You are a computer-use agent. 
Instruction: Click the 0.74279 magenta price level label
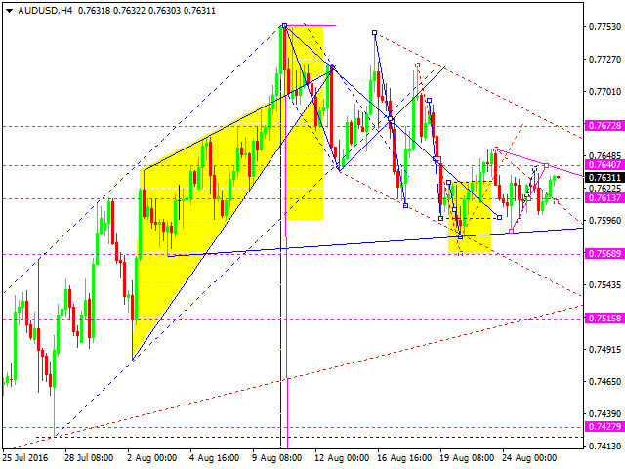click(x=604, y=427)
